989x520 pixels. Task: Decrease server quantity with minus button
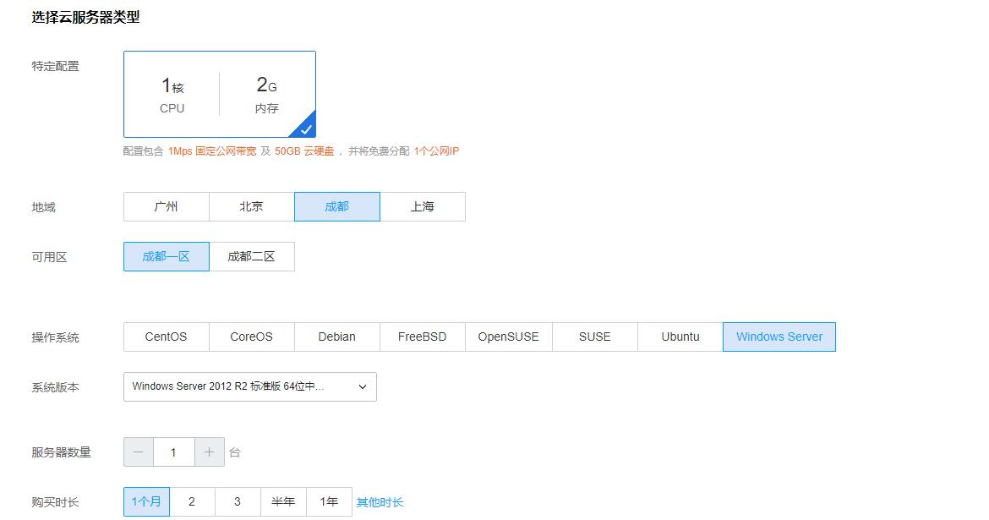pos(138,452)
